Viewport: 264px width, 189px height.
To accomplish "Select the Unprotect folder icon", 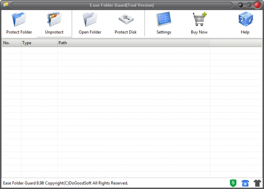I will [x=54, y=19].
